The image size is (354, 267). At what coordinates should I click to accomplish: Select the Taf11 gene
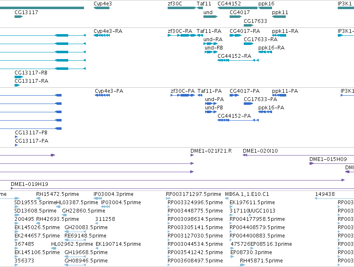200,8
